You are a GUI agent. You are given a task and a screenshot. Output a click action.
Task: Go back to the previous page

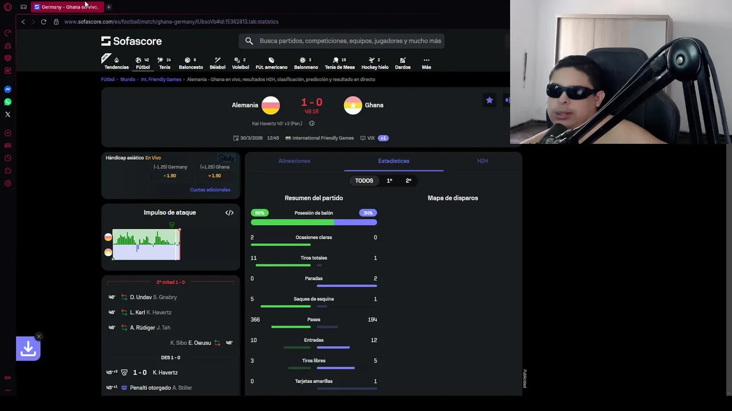[x=23, y=22]
